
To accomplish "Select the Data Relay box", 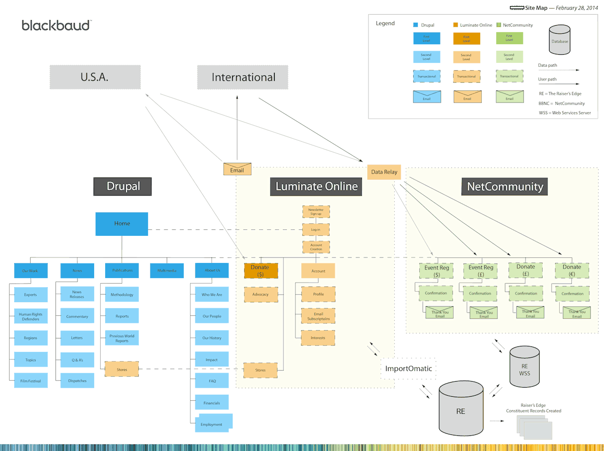I will click(x=384, y=172).
